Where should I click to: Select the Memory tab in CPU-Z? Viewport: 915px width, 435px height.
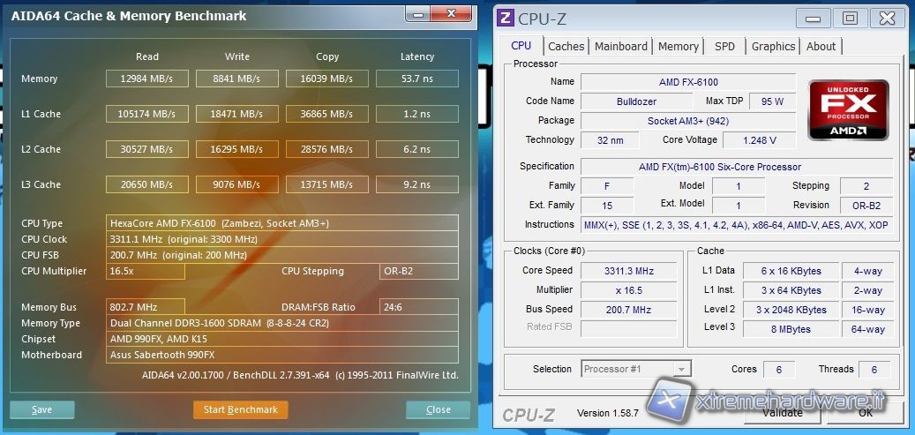[678, 47]
